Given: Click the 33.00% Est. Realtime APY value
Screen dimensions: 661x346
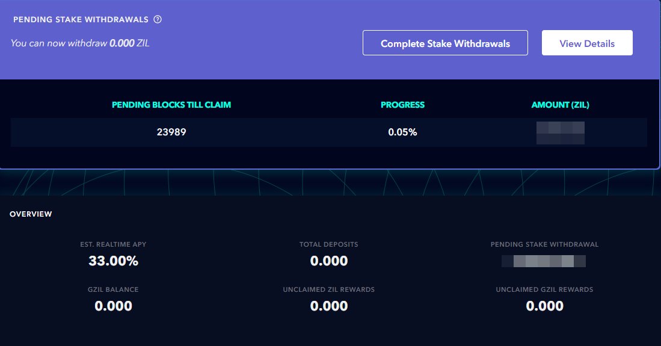Looking at the screenshot, I should [x=114, y=261].
